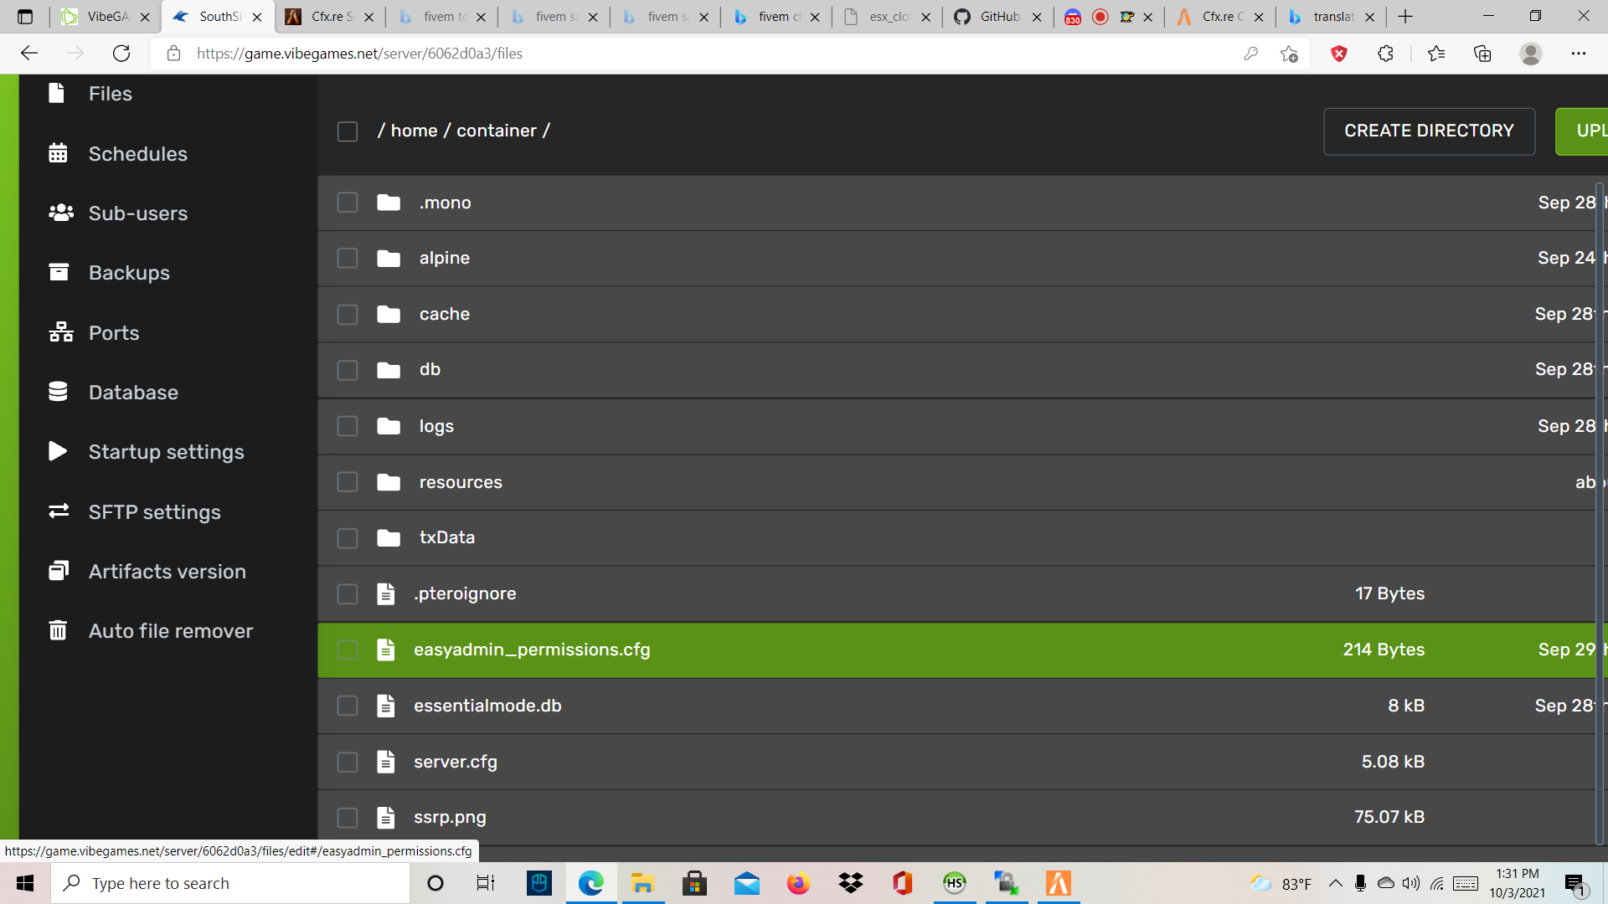Toggle the select-all checkbox beside the path
The height and width of the screenshot is (904, 1608).
(348, 131)
